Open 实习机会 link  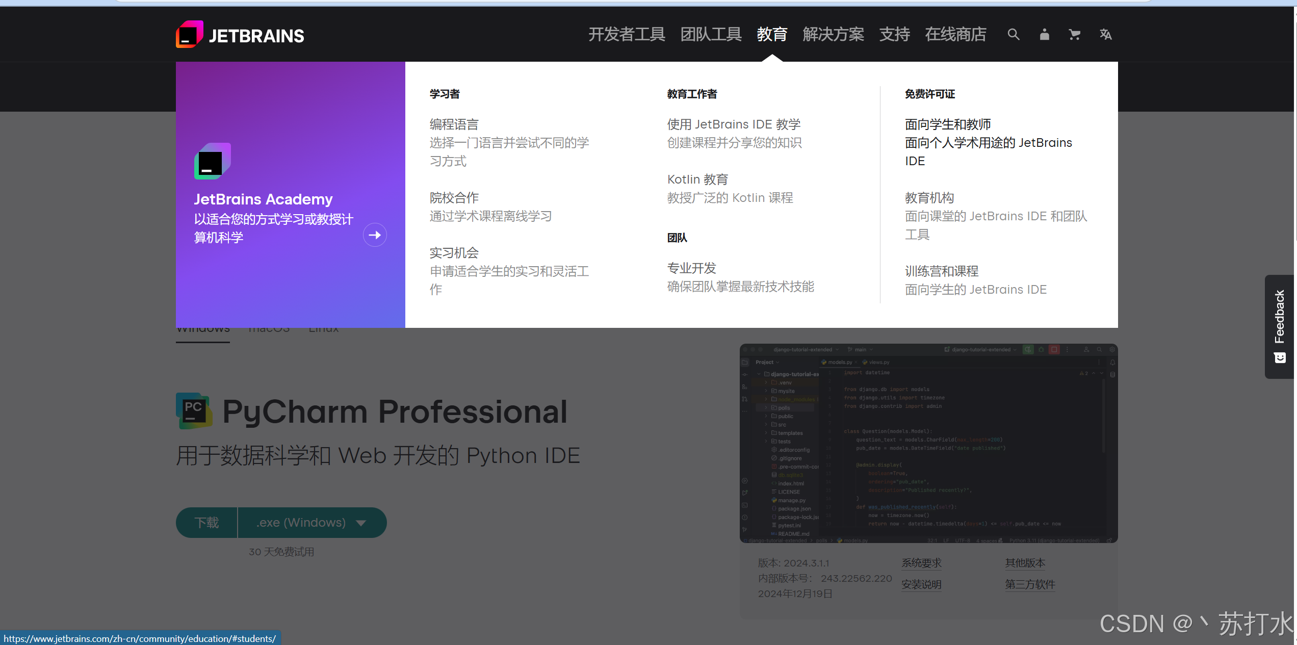(454, 253)
